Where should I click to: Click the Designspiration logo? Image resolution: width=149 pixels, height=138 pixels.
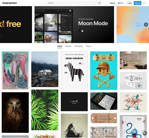[10, 3]
